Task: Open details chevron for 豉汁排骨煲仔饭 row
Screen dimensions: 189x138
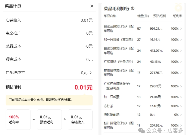Action: tap(181, 126)
